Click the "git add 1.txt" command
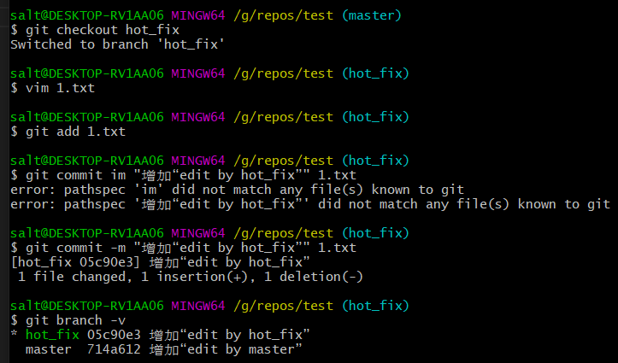 click(x=76, y=132)
